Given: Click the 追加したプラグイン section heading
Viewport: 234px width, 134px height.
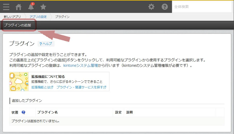Looking at the screenshot, I should (27, 100).
